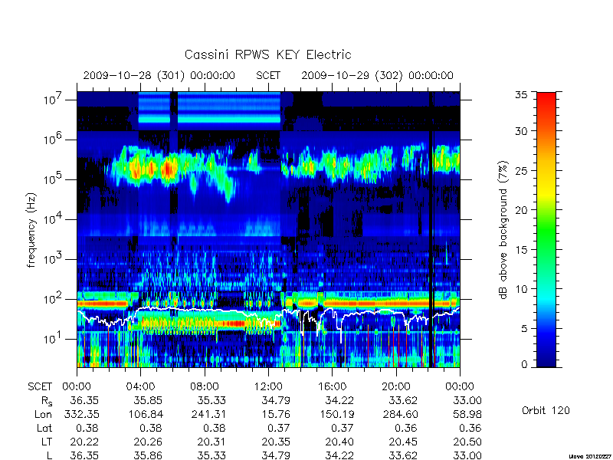Click the color bar tick value 0

click(524, 364)
